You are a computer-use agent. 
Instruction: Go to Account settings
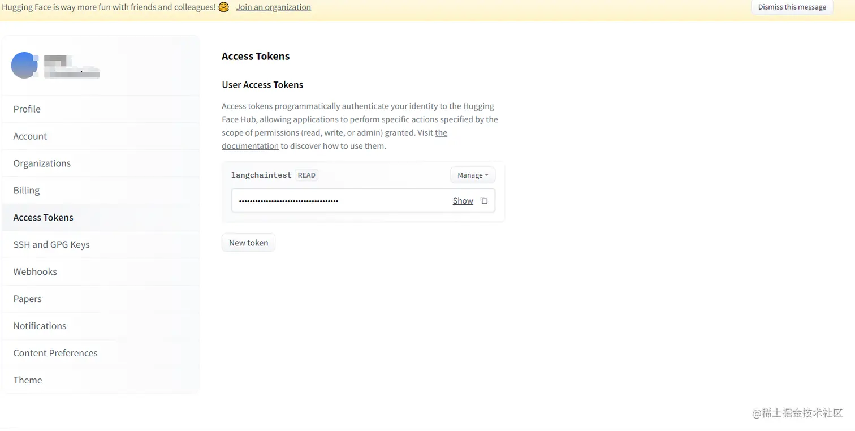coord(30,136)
